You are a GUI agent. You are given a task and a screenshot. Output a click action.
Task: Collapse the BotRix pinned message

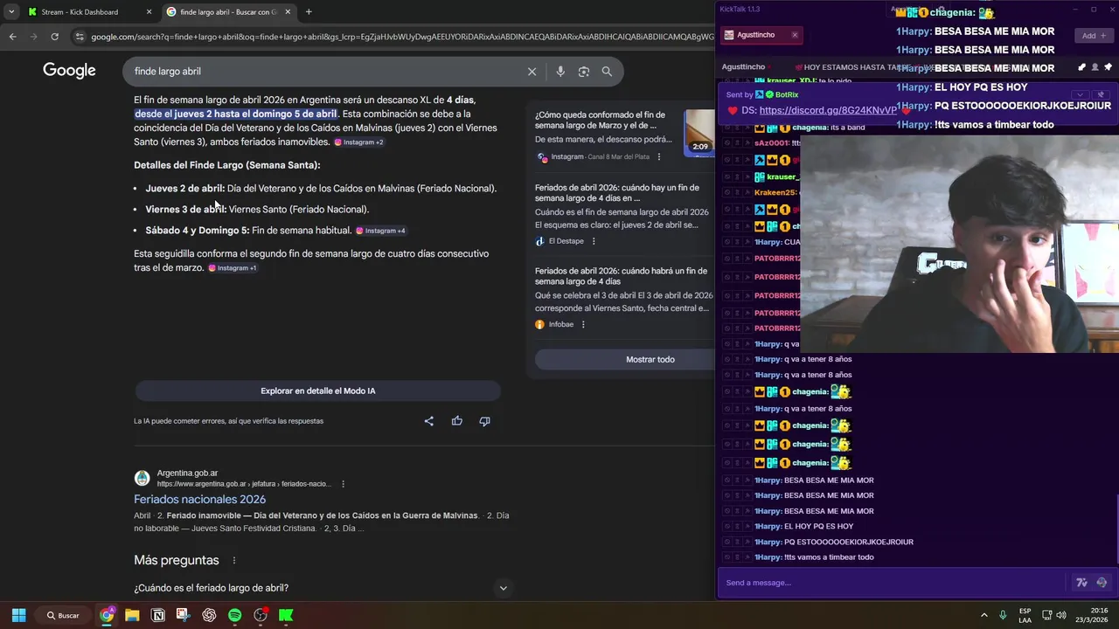point(1081,94)
